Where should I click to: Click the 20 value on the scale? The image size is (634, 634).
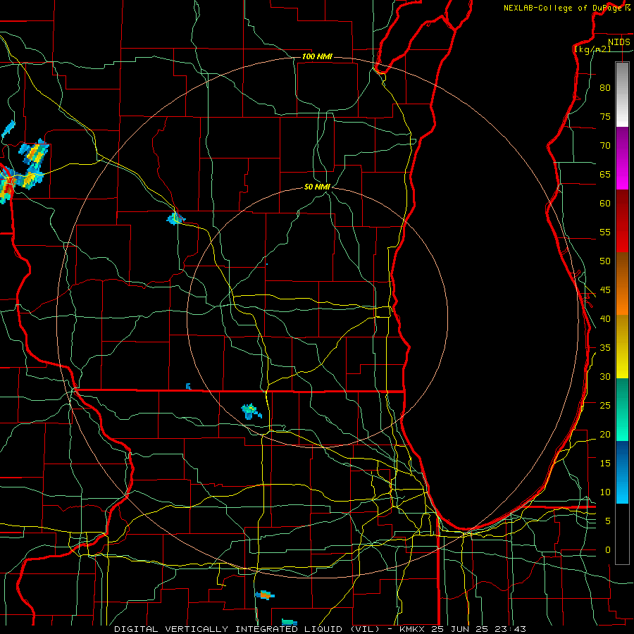[605, 434]
